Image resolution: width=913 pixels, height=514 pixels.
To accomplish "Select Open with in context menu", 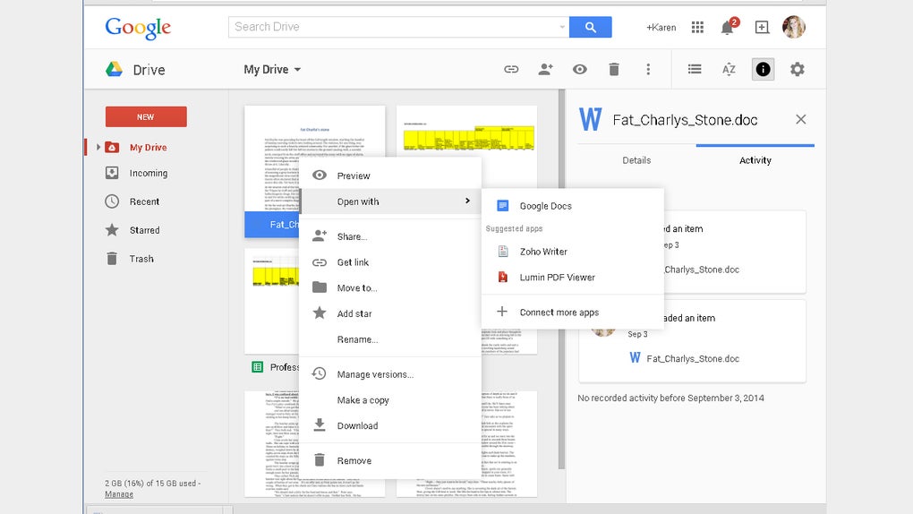I will [x=390, y=201].
